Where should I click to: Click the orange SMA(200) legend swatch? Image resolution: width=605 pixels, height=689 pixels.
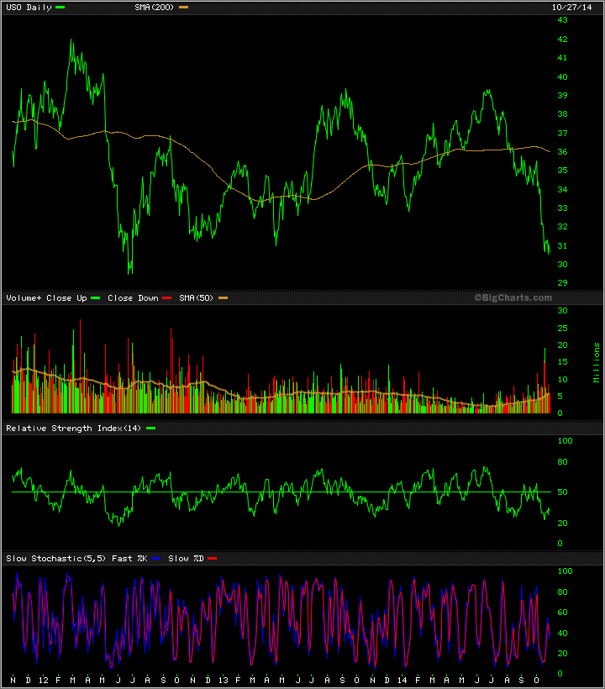(184, 8)
